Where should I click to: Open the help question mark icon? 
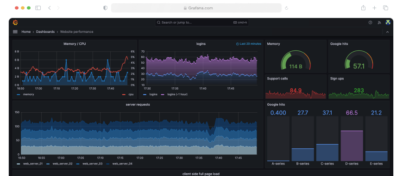coord(371,23)
